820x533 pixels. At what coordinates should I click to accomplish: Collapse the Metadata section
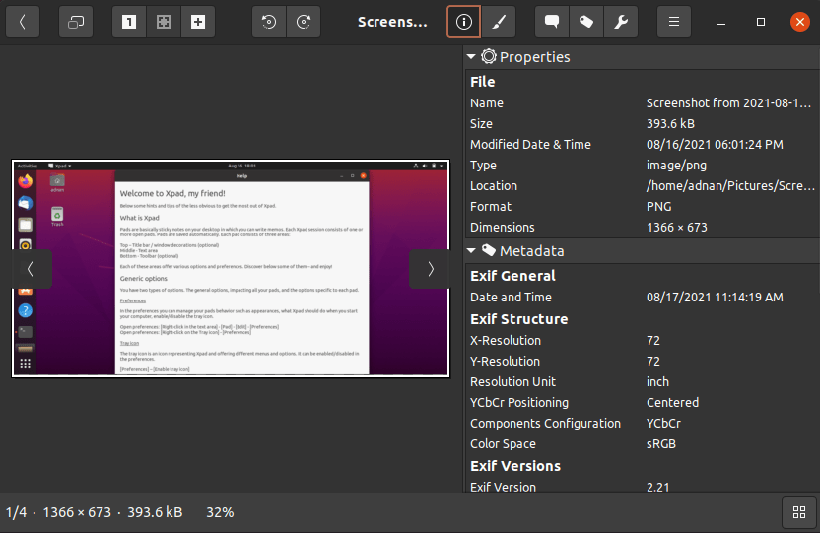[x=471, y=251]
